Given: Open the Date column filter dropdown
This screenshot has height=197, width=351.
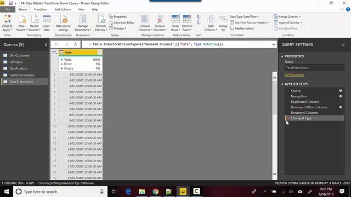Looking at the screenshot, I should point(99,53).
